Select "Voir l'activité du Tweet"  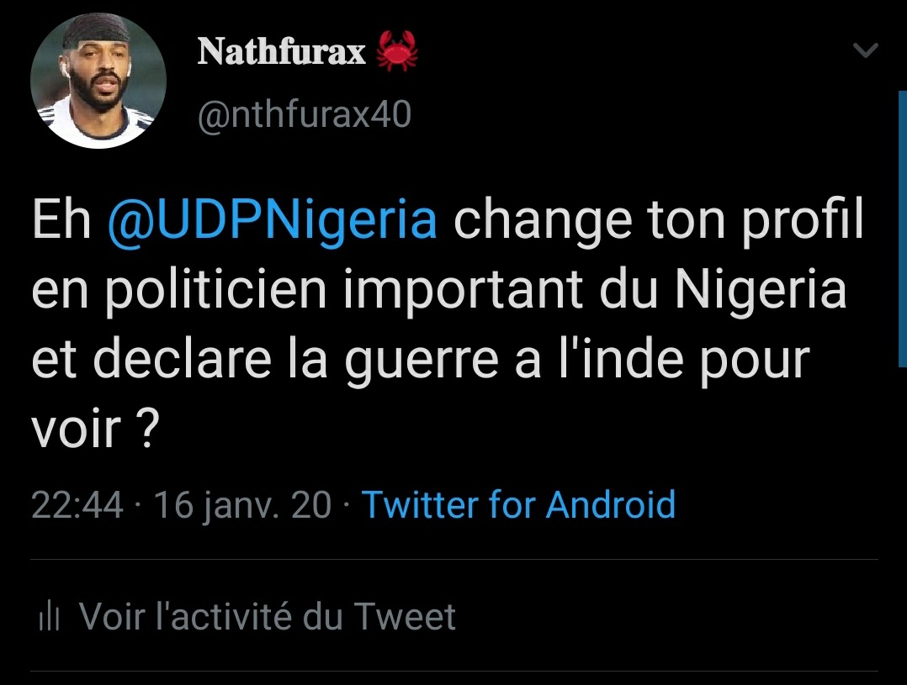pyautogui.click(x=267, y=617)
